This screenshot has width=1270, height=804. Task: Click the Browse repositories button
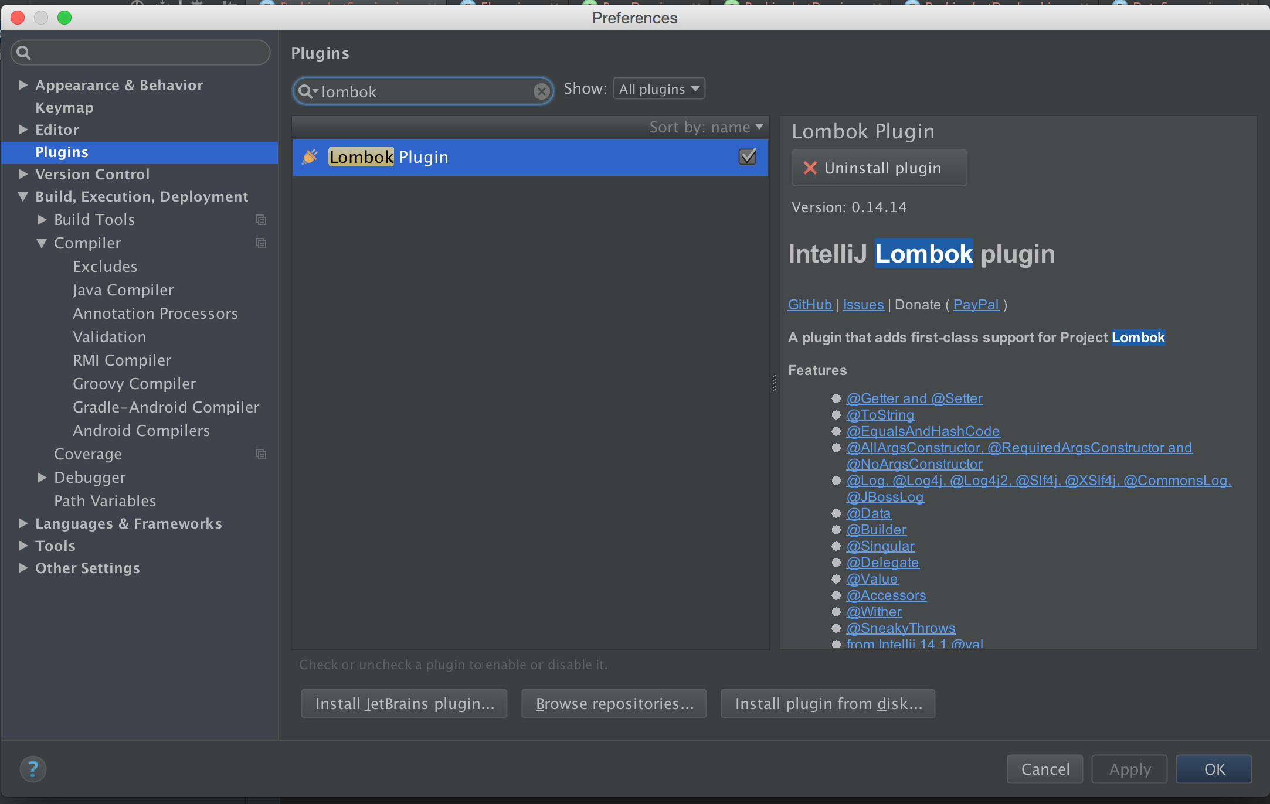tap(614, 703)
